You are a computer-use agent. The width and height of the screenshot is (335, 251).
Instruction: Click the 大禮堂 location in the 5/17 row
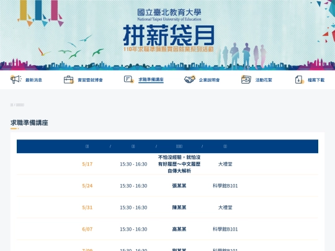coord(225,164)
